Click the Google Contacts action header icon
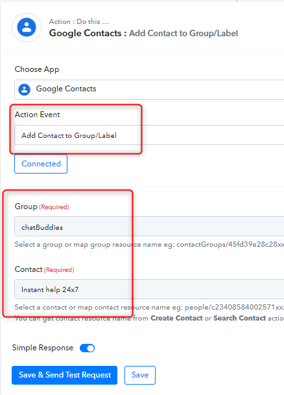This screenshot has width=284, height=395. point(27,27)
